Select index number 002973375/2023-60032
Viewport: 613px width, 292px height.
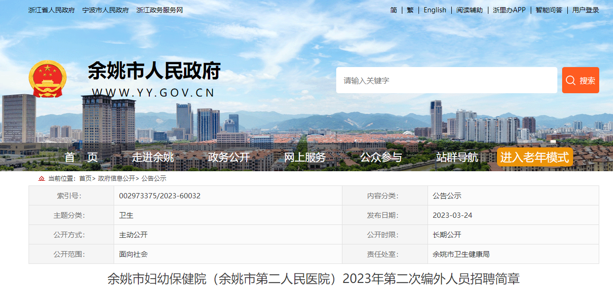pyautogui.click(x=160, y=196)
